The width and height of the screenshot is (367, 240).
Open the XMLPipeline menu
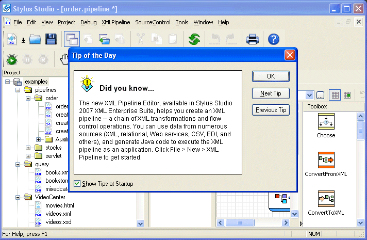click(116, 22)
